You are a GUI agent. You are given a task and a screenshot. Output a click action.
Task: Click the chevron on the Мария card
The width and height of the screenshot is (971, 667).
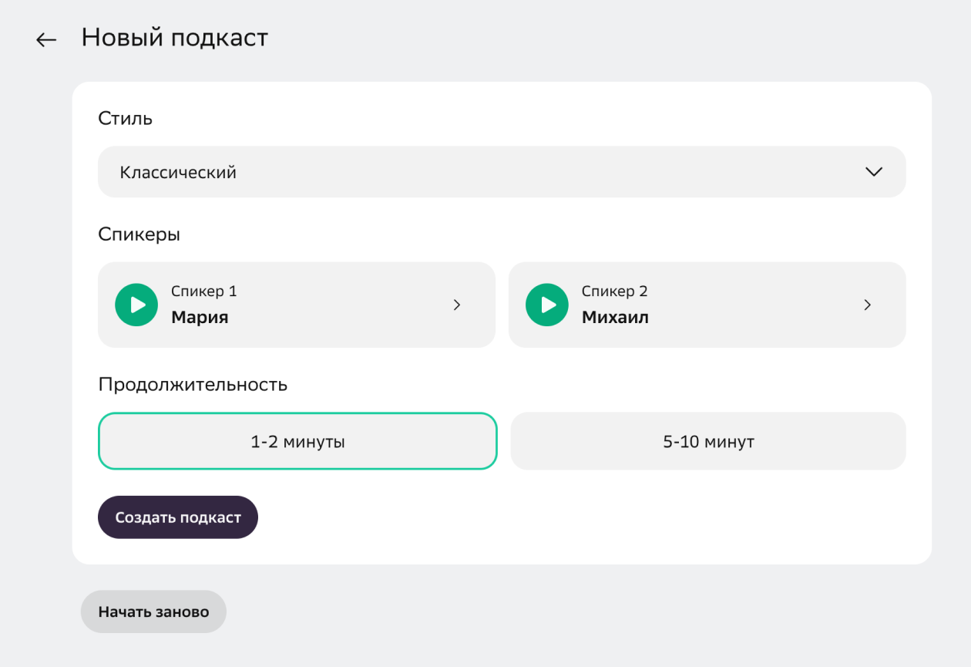click(x=457, y=305)
